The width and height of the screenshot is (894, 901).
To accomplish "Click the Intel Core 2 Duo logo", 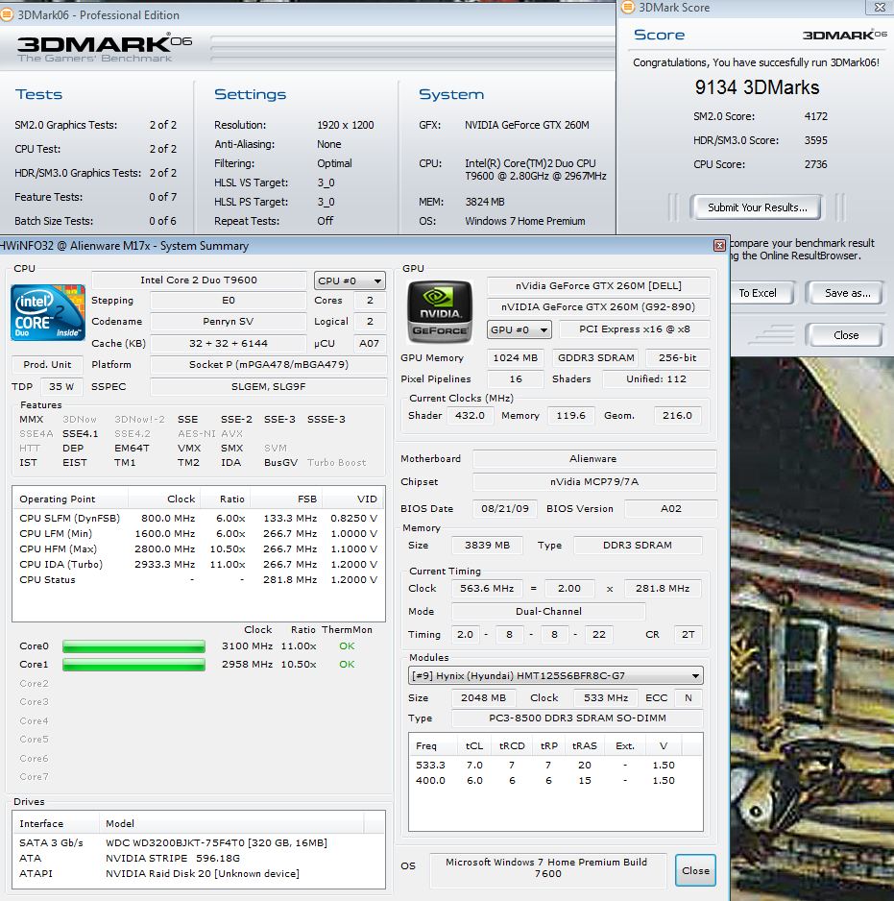I will 45,313.
